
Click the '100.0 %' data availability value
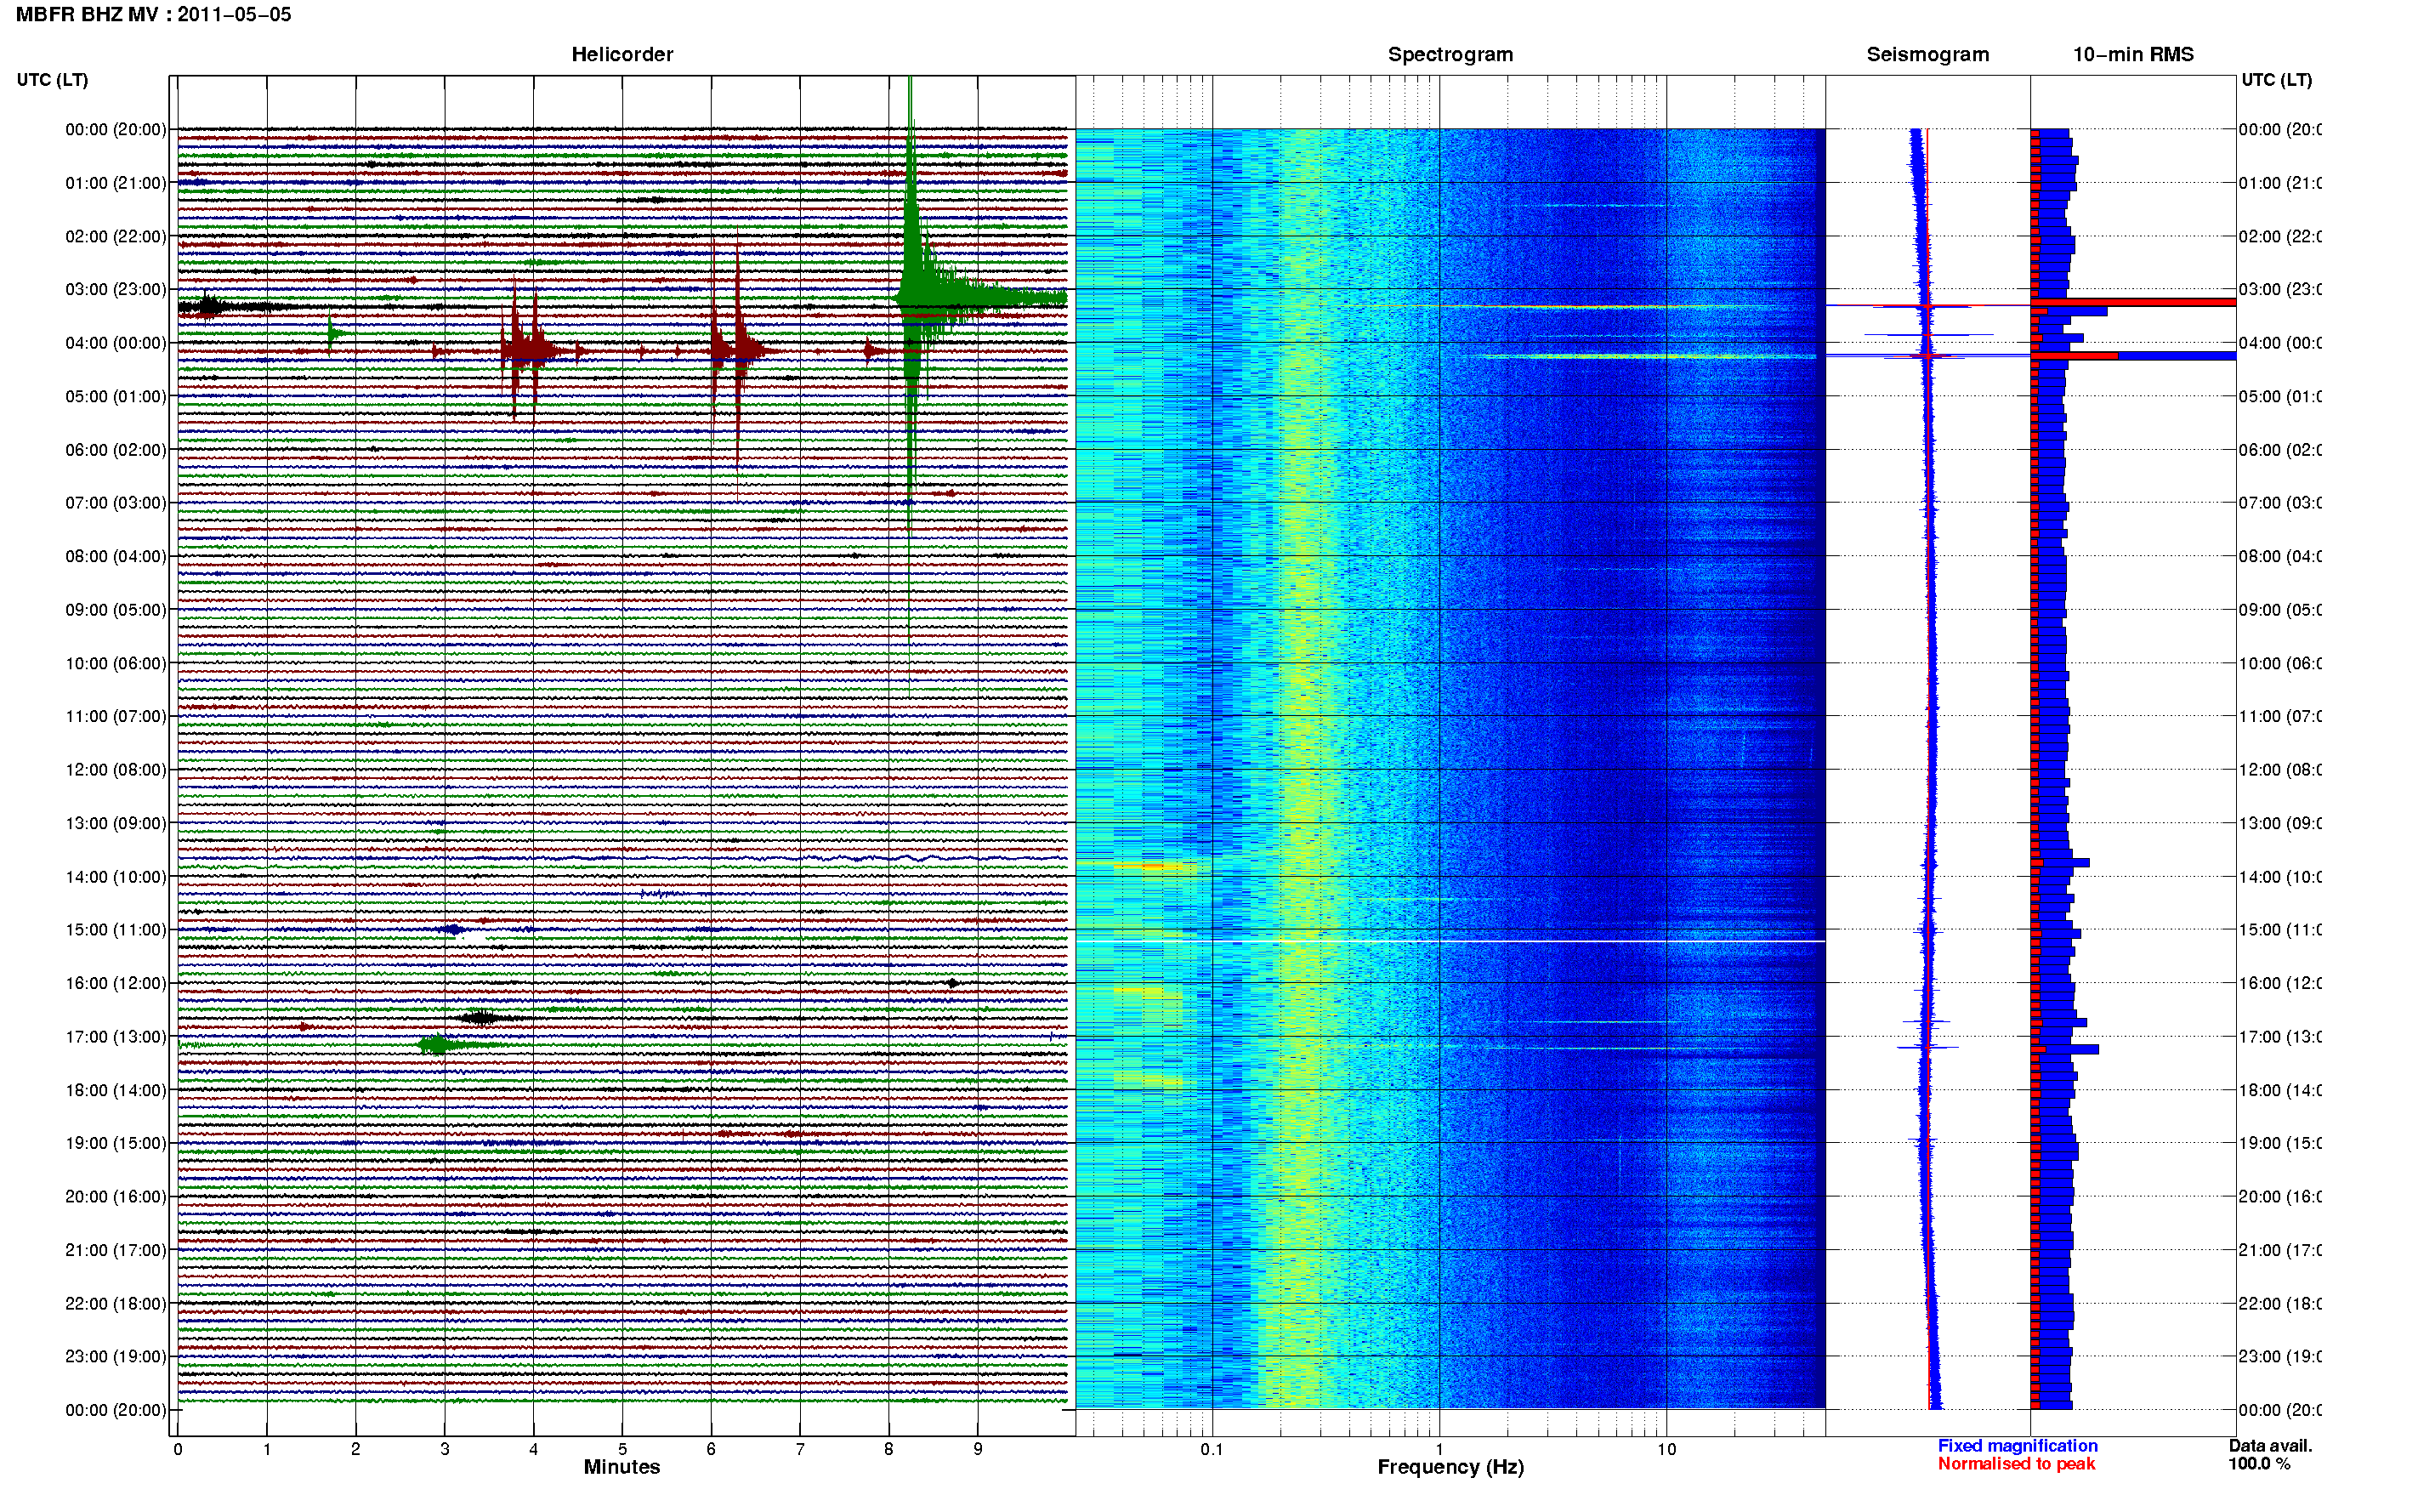[x=2259, y=1463]
